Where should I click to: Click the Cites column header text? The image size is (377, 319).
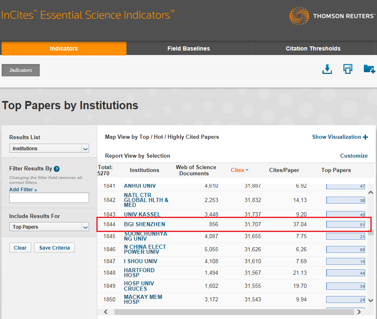tap(237, 170)
